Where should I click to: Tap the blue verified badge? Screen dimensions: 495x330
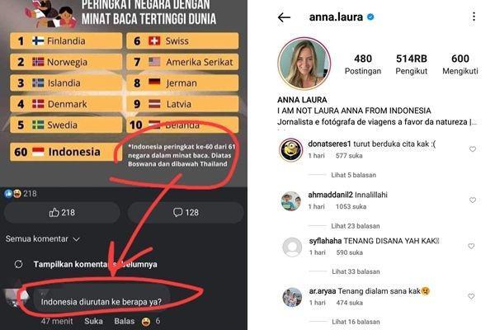[370, 17]
